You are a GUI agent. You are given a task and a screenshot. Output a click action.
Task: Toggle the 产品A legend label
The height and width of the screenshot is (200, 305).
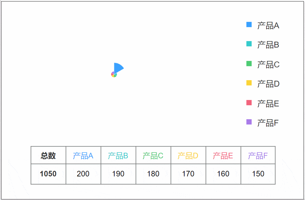[x=268, y=25]
